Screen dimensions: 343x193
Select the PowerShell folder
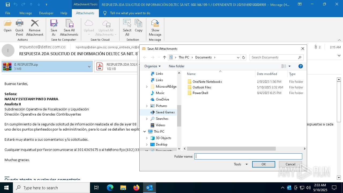coord(200,93)
